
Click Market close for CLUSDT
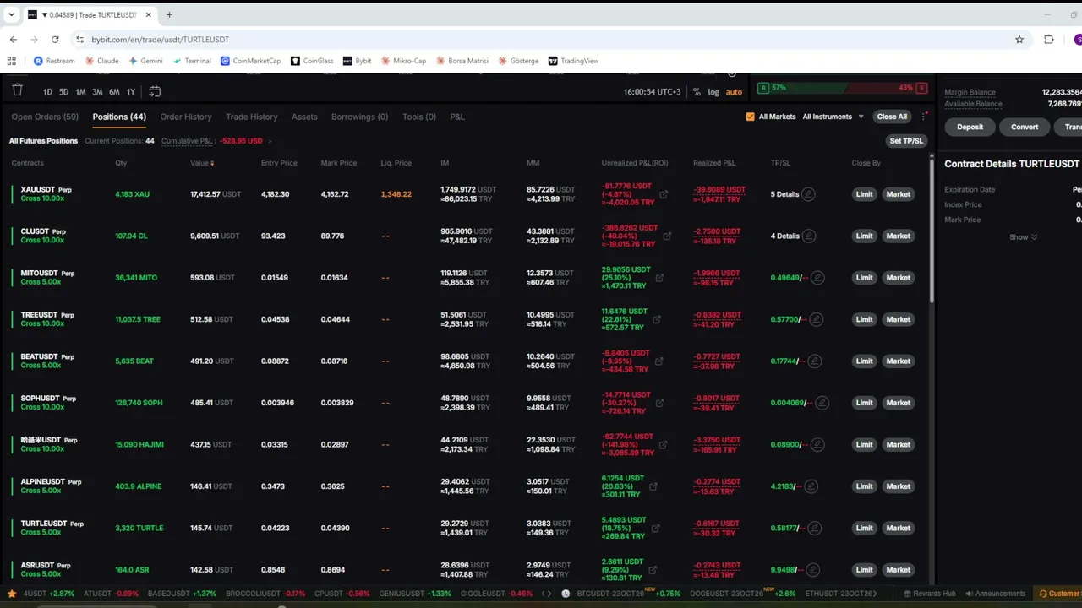click(898, 236)
